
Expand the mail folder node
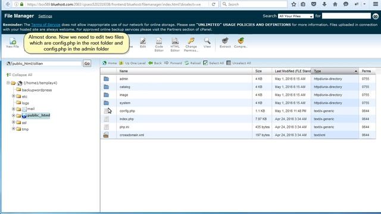coord(14,109)
